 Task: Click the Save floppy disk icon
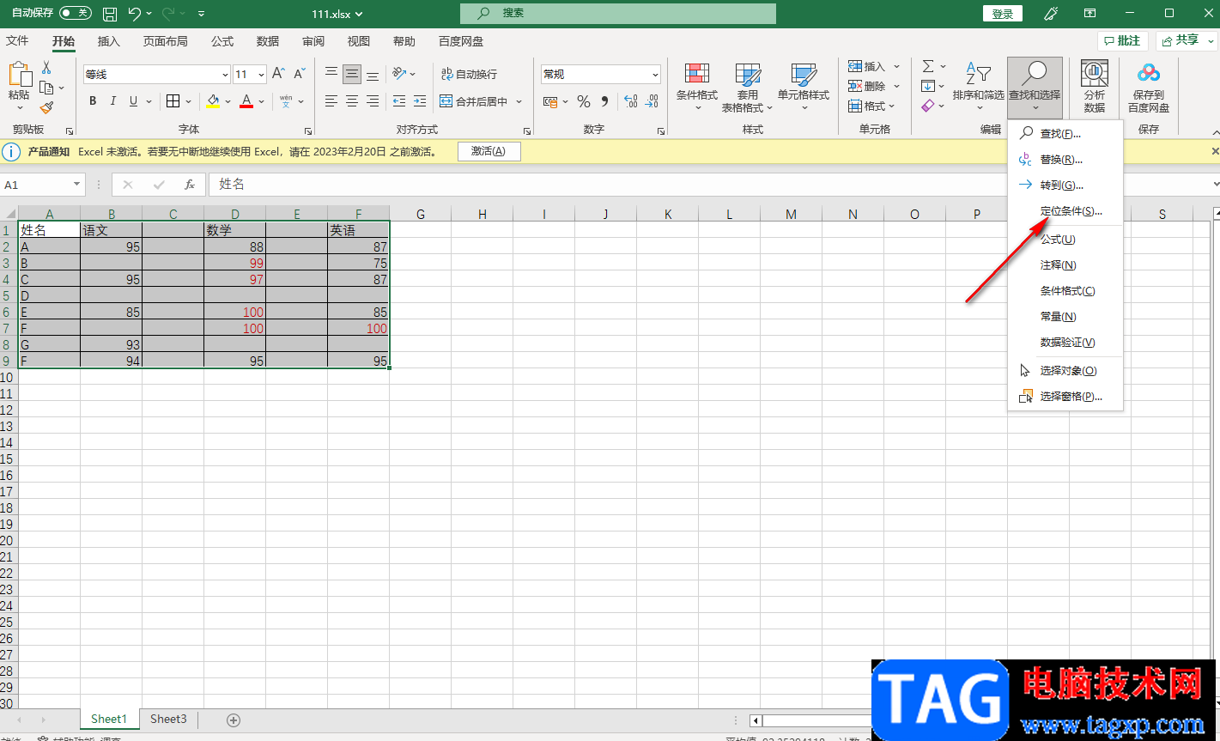[x=109, y=14]
